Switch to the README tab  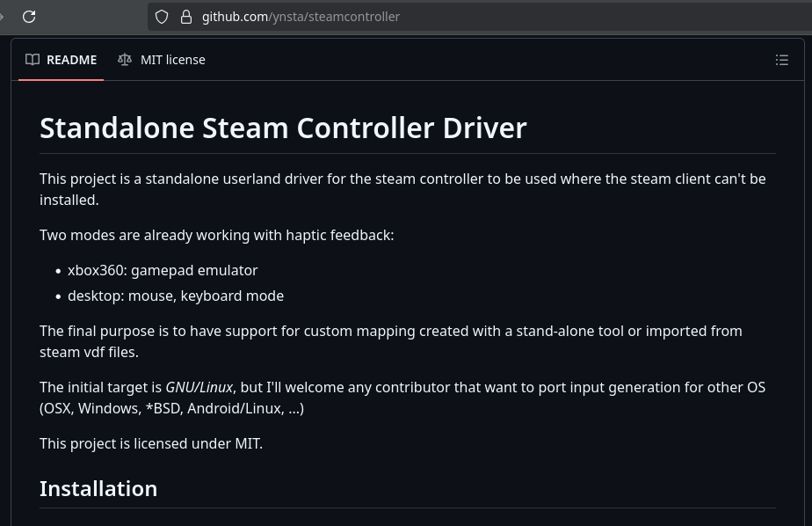tap(62, 60)
